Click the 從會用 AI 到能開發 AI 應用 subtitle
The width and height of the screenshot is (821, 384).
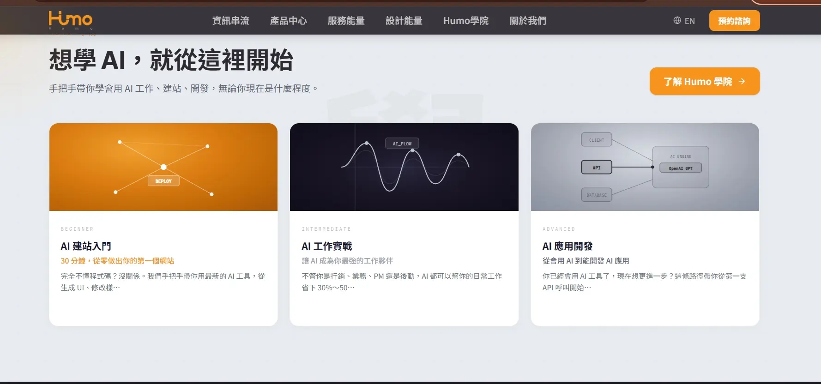(x=586, y=261)
